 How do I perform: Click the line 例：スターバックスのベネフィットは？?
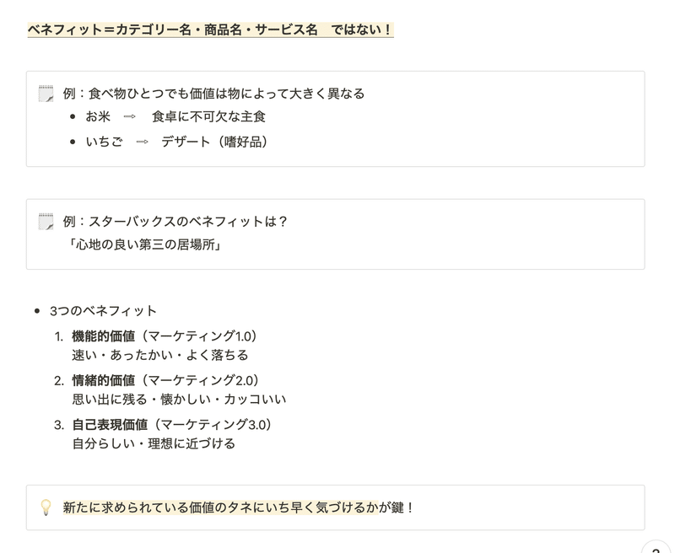(x=175, y=221)
